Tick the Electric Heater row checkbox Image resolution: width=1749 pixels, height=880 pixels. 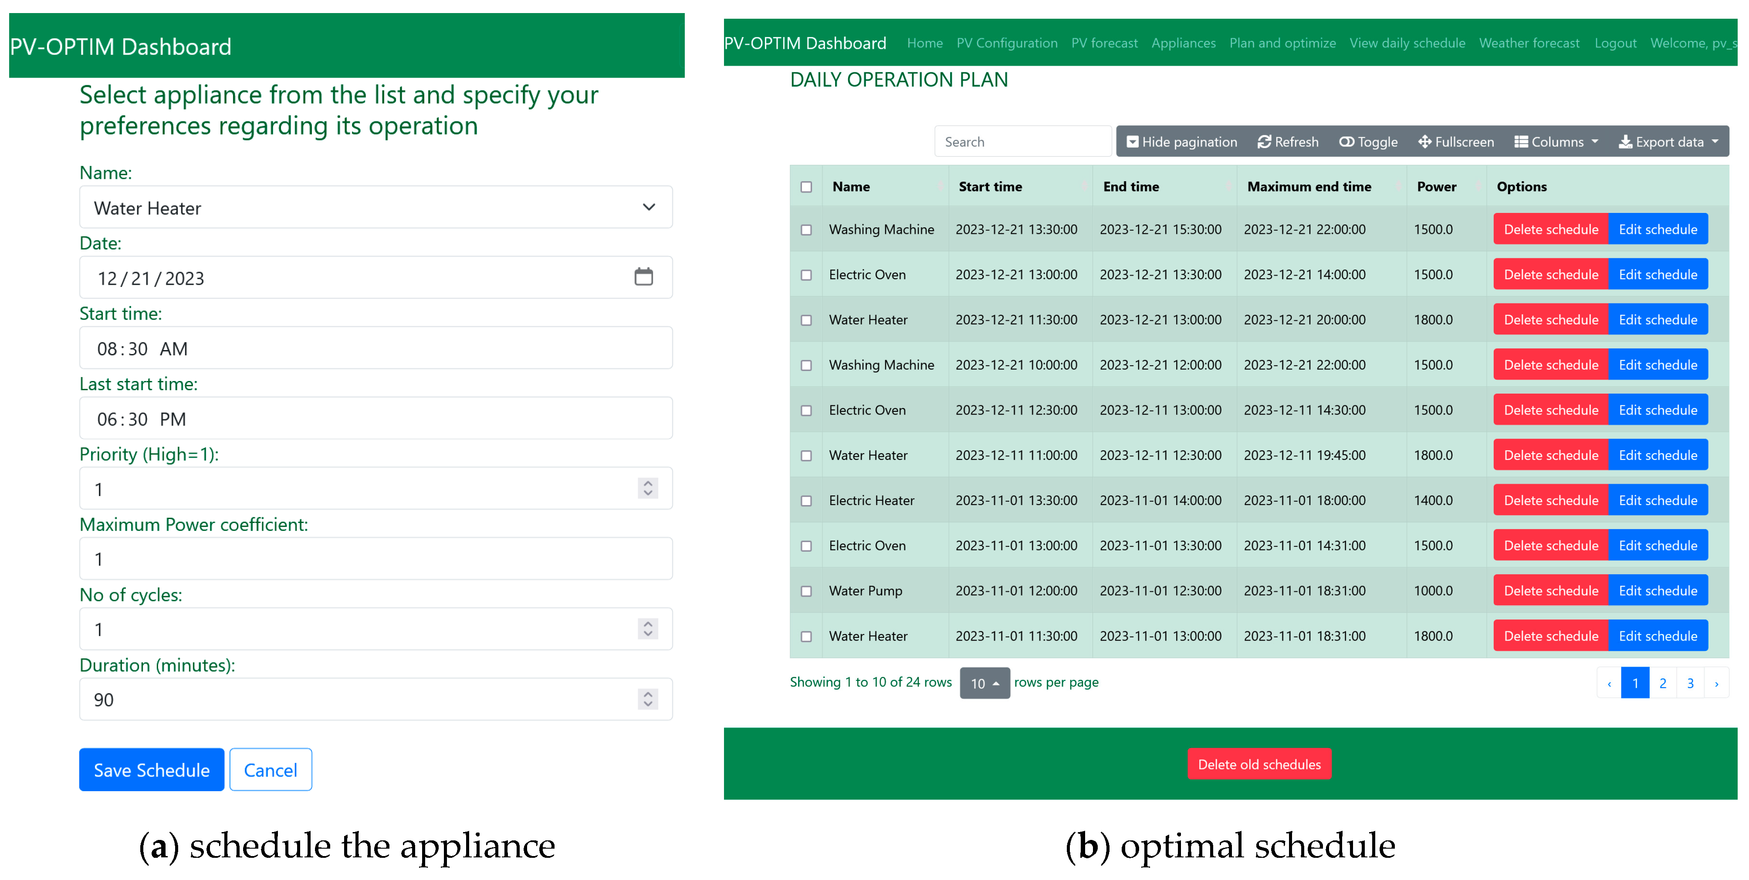[x=806, y=501]
